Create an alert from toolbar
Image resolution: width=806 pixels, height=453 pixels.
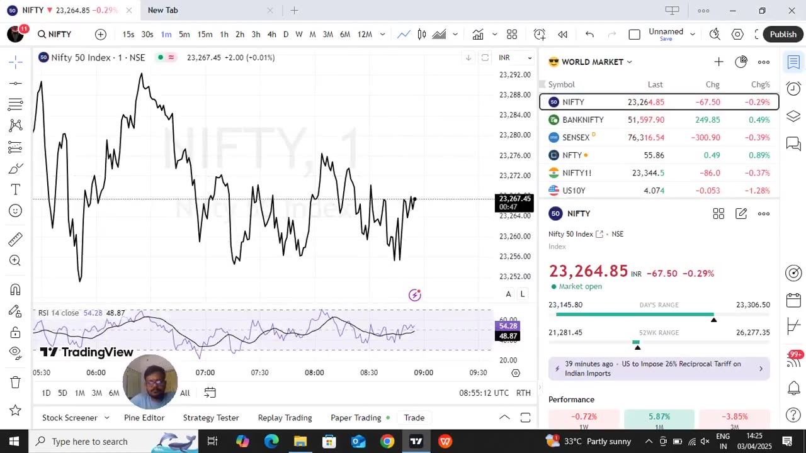(540, 34)
